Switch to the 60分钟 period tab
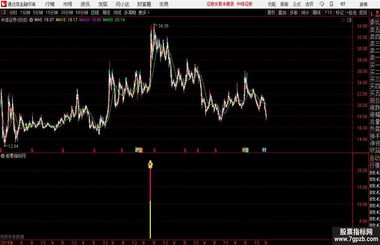 tap(82, 13)
